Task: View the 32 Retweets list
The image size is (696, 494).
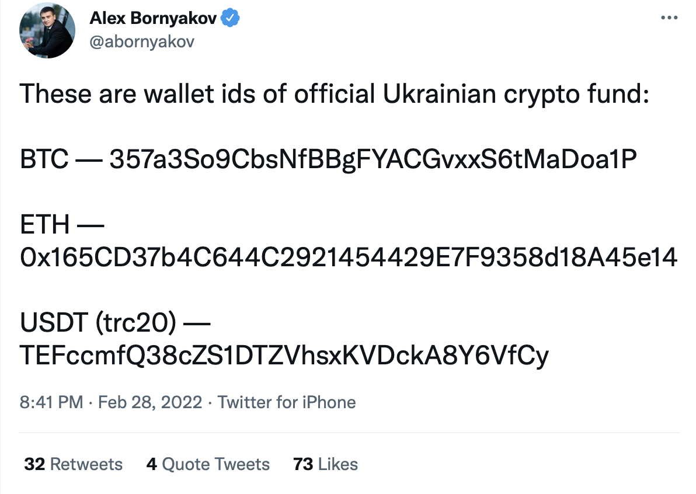Action: (x=74, y=464)
